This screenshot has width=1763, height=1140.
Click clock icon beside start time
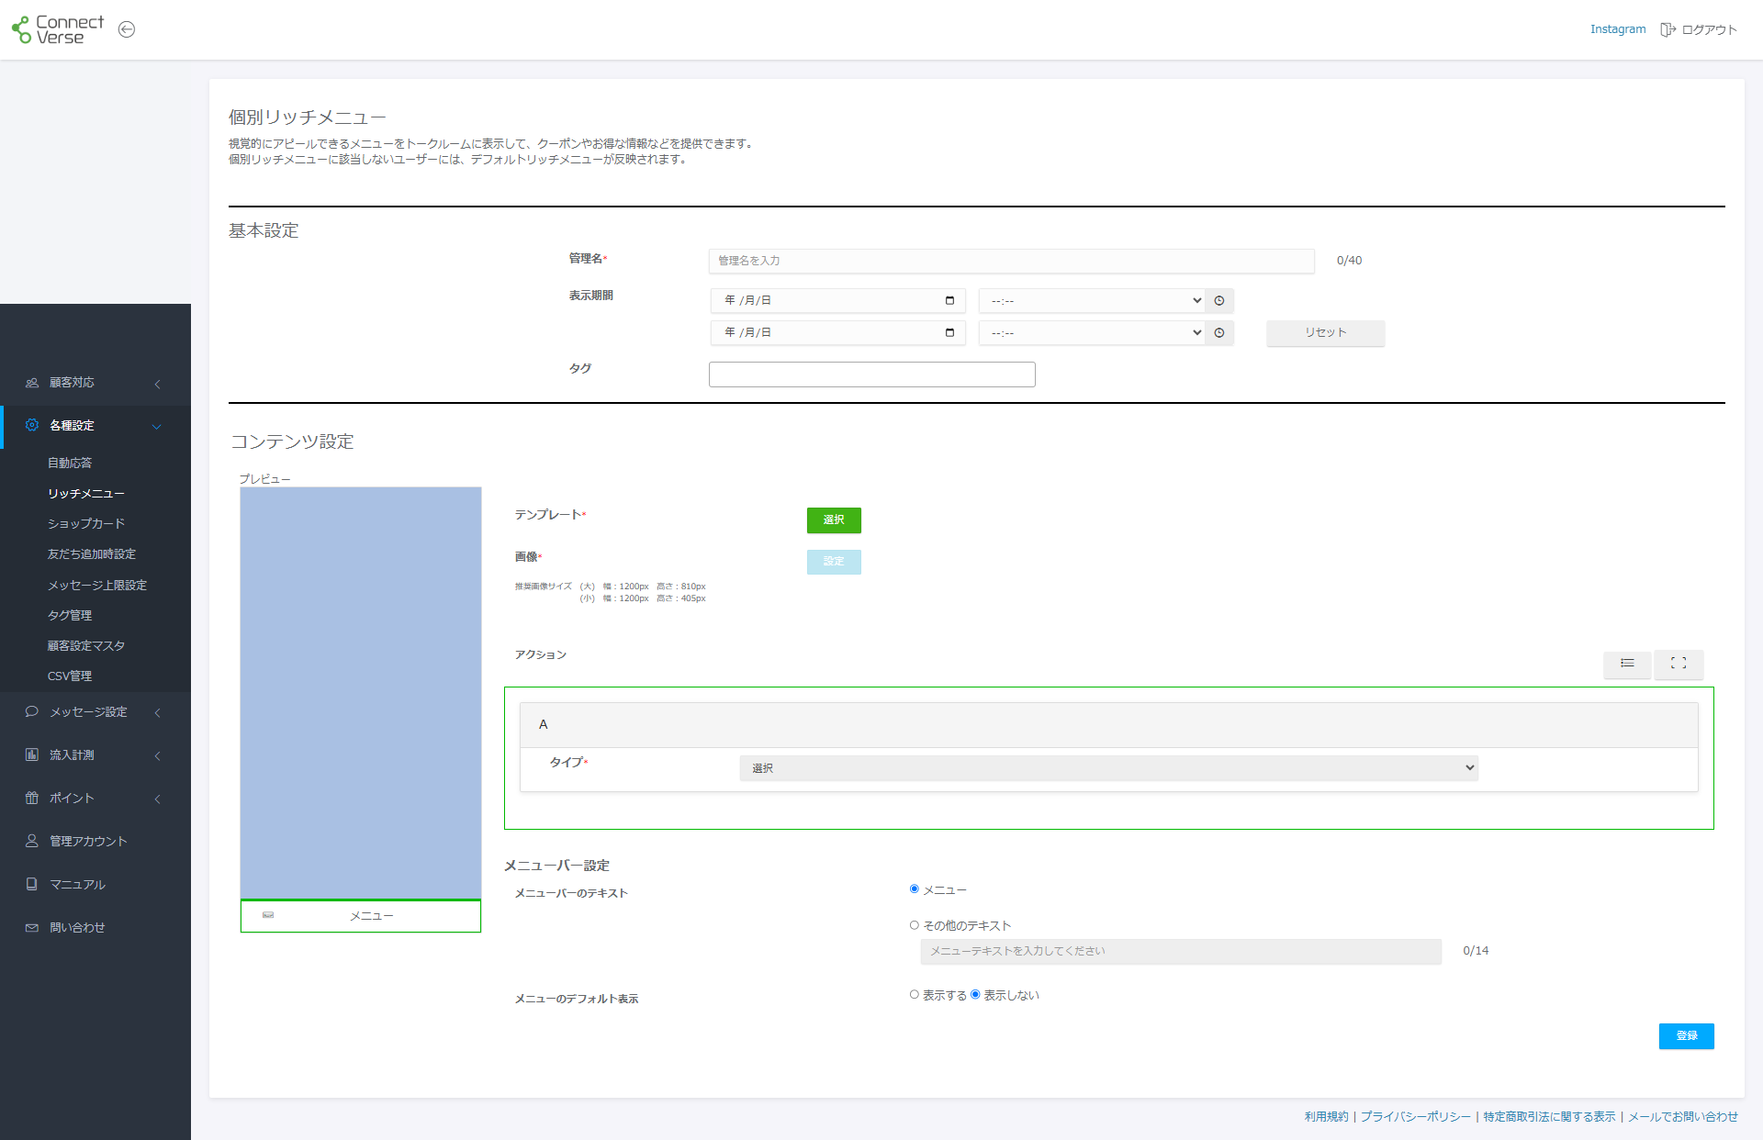[x=1219, y=300]
